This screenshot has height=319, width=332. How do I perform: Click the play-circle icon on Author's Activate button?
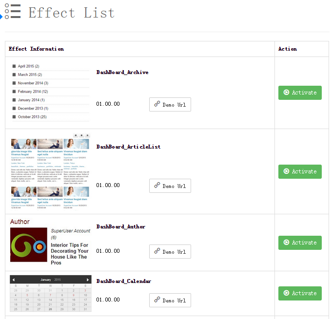tap(286, 242)
